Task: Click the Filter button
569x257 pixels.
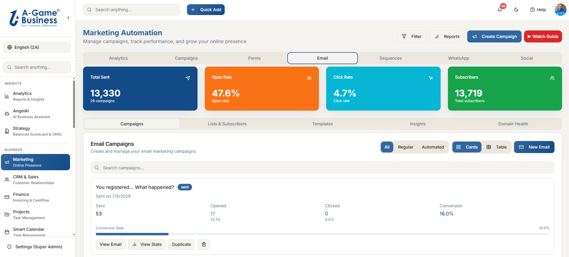Action: [x=411, y=36]
